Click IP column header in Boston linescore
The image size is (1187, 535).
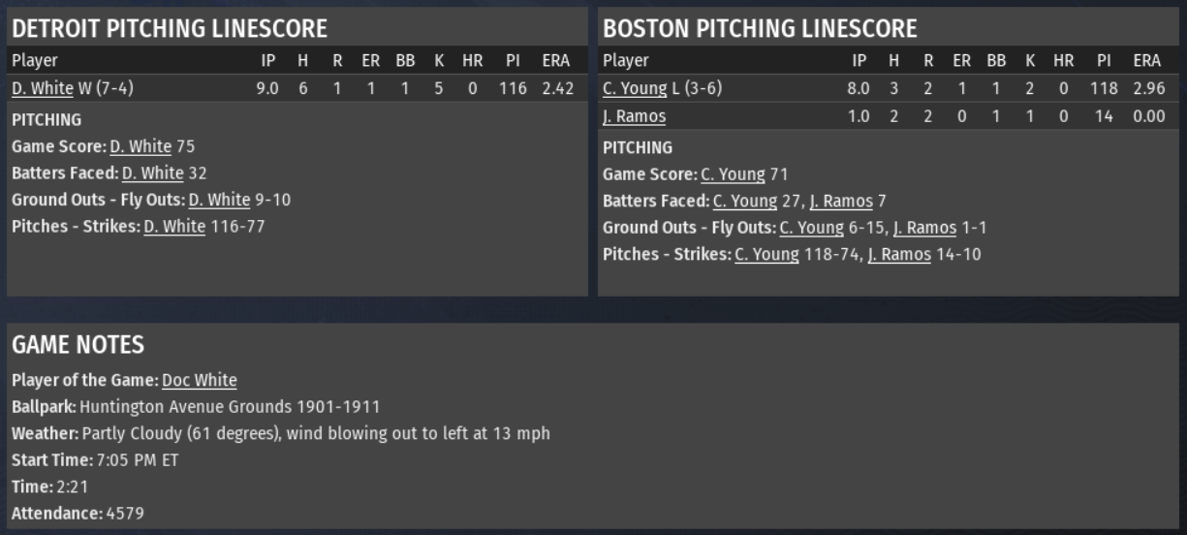click(x=859, y=61)
